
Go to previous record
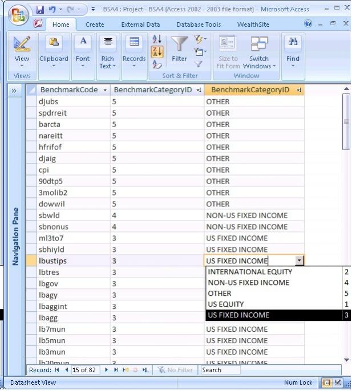[66, 370]
